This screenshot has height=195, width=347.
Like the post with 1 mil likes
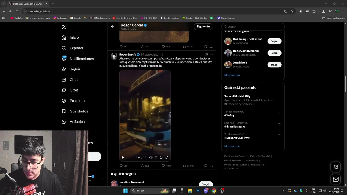pyautogui.click(x=166, y=165)
